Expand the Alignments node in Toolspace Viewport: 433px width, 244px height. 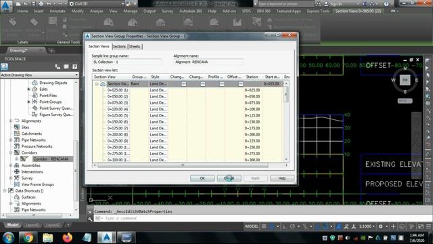[x=11, y=121]
